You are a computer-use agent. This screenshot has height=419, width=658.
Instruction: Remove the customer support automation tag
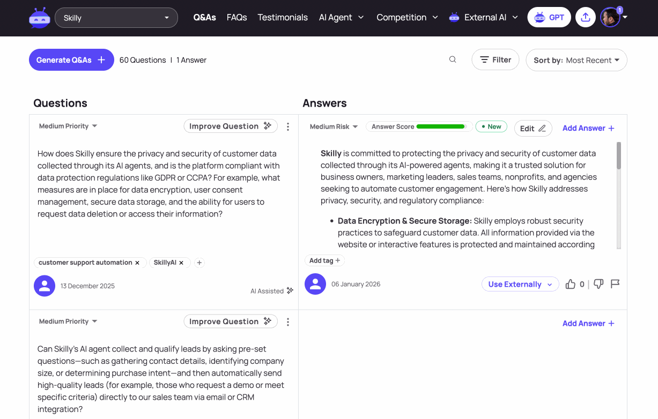click(x=137, y=263)
